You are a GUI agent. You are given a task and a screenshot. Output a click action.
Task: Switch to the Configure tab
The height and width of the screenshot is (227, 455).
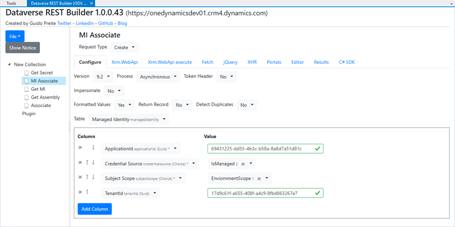point(90,62)
